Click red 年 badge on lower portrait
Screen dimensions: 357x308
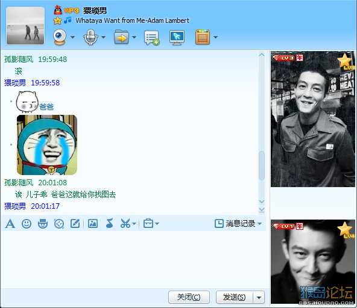(x=299, y=226)
